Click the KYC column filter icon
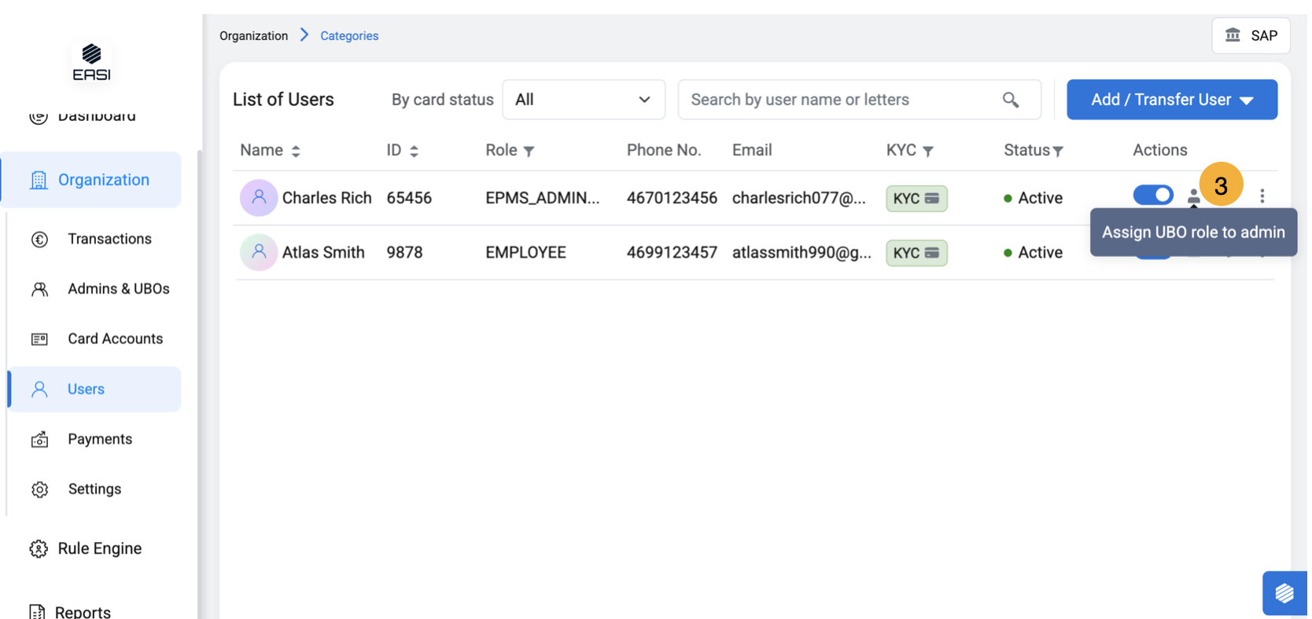The width and height of the screenshot is (1312, 619). [928, 151]
